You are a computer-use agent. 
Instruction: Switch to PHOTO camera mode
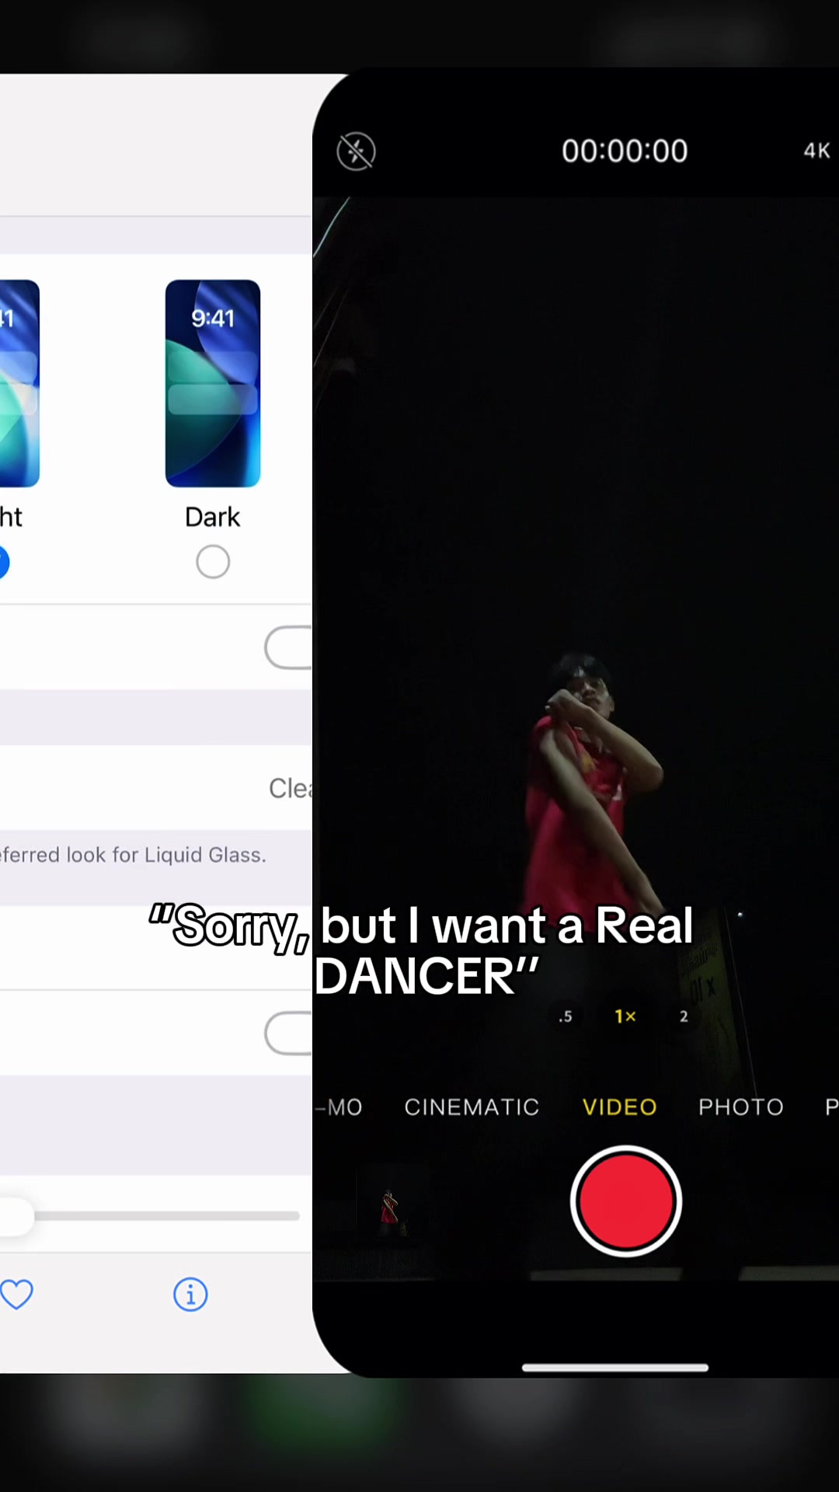pyautogui.click(x=741, y=1107)
